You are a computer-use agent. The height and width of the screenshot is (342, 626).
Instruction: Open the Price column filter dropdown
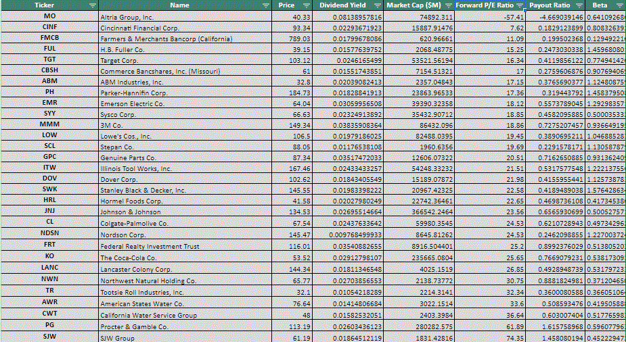pos(307,5)
